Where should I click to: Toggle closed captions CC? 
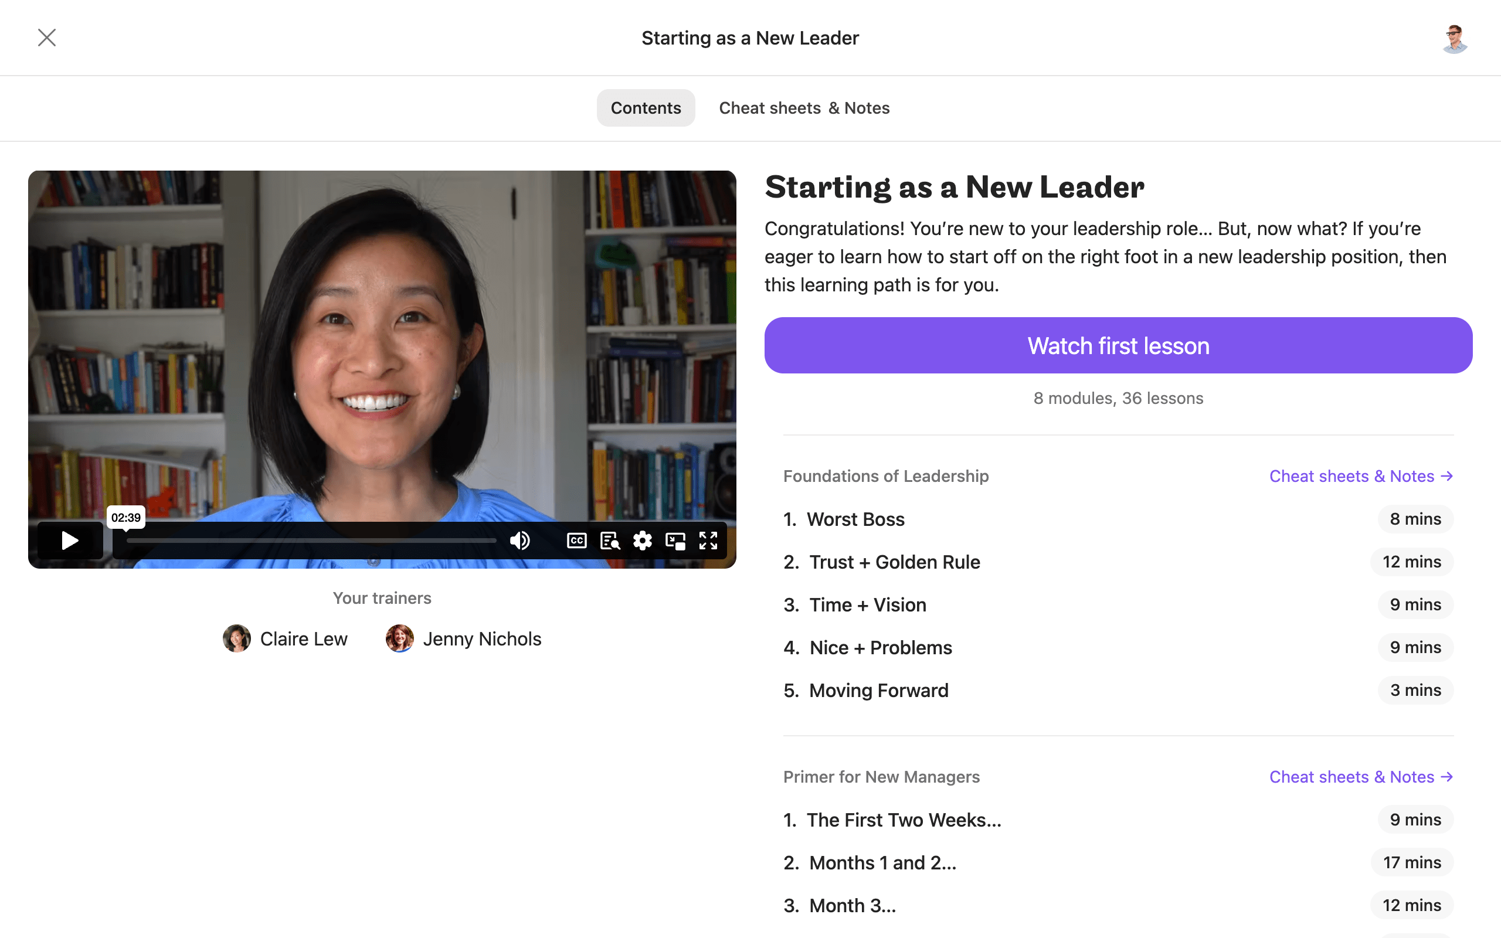(577, 541)
